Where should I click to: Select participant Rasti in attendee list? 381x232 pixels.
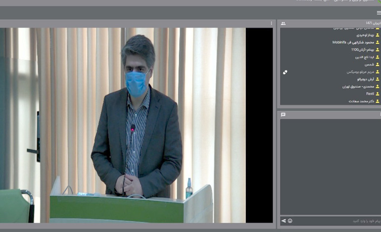[x=370, y=94]
